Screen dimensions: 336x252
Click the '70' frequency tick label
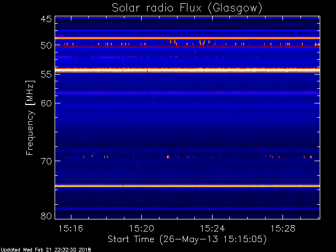(x=46, y=161)
